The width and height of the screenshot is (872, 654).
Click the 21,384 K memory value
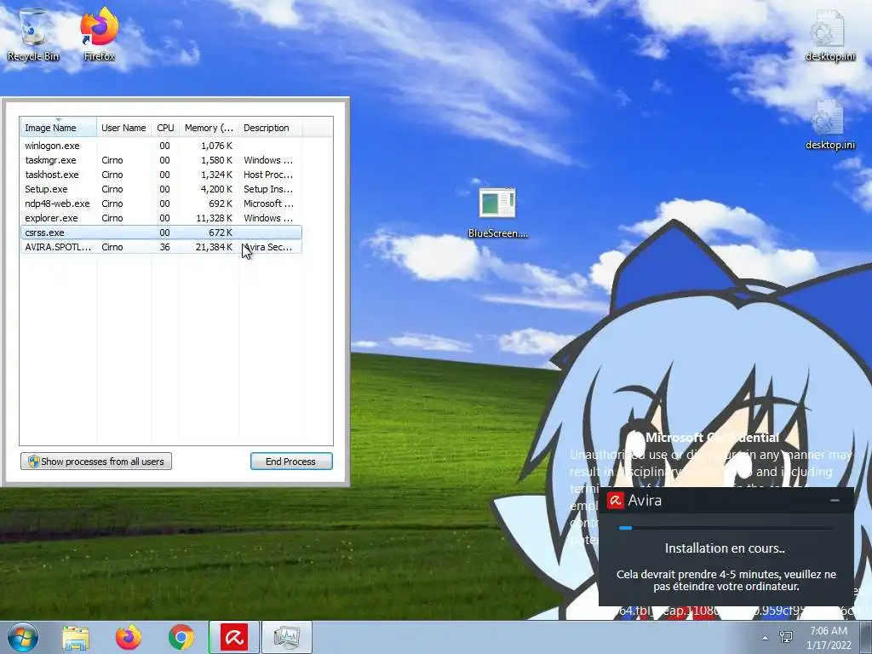click(x=214, y=247)
